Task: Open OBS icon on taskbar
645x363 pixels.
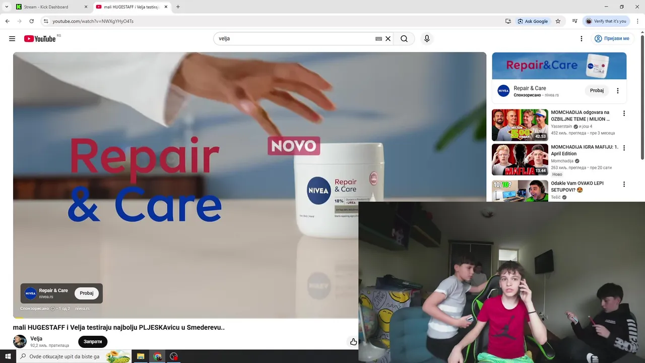Action: coord(174,356)
